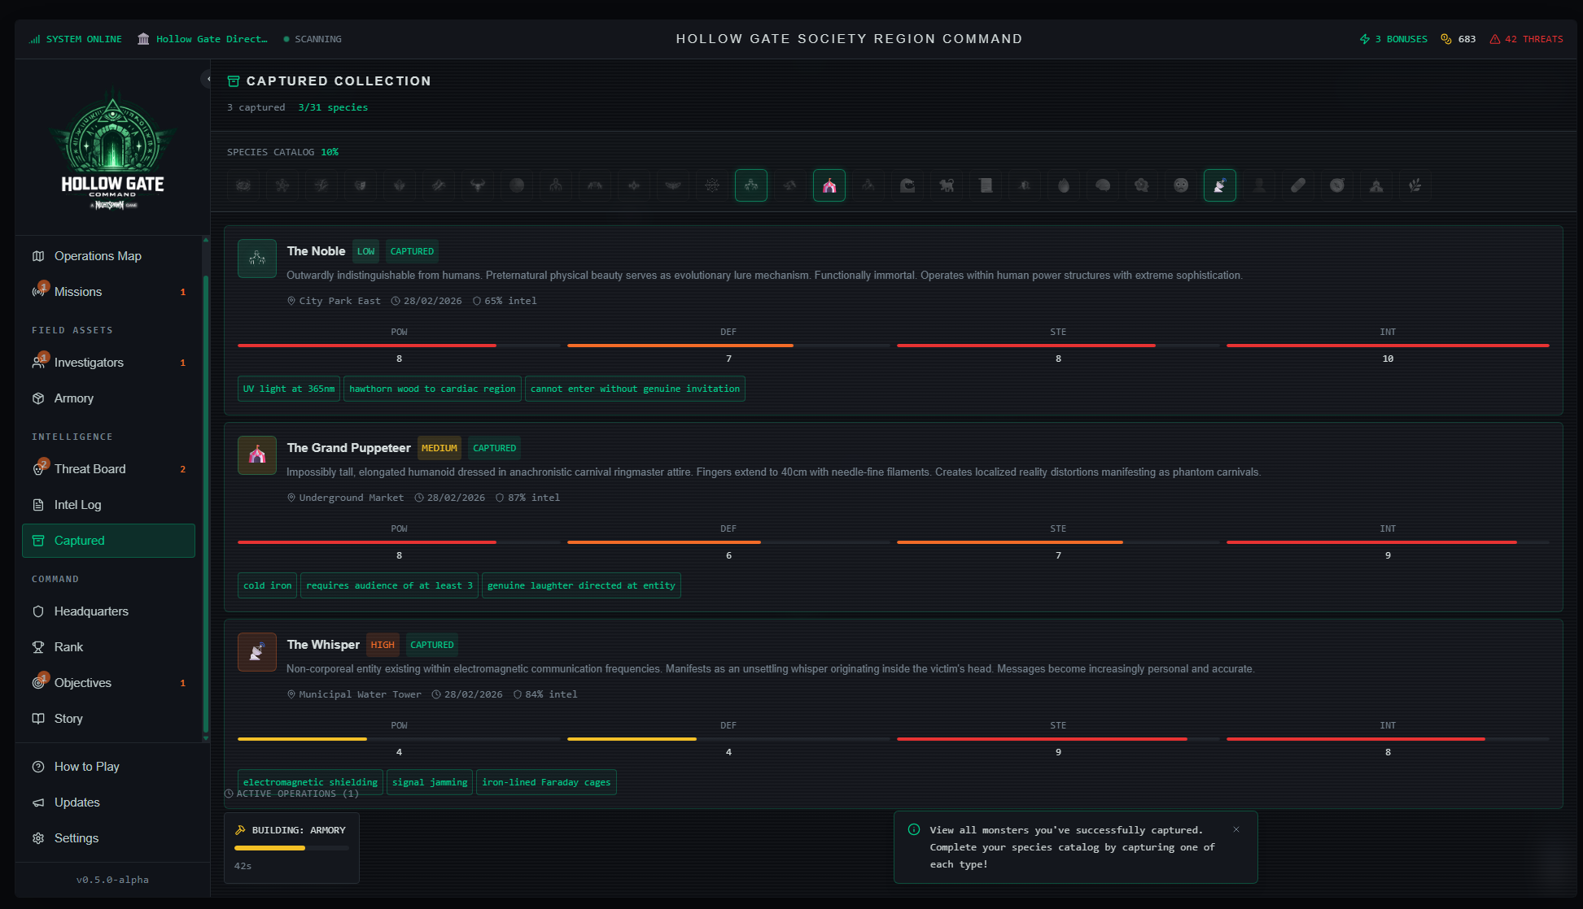Image resolution: width=1583 pixels, height=909 pixels.
Task: Go to Investigators in Field Assets
Action: (89, 363)
